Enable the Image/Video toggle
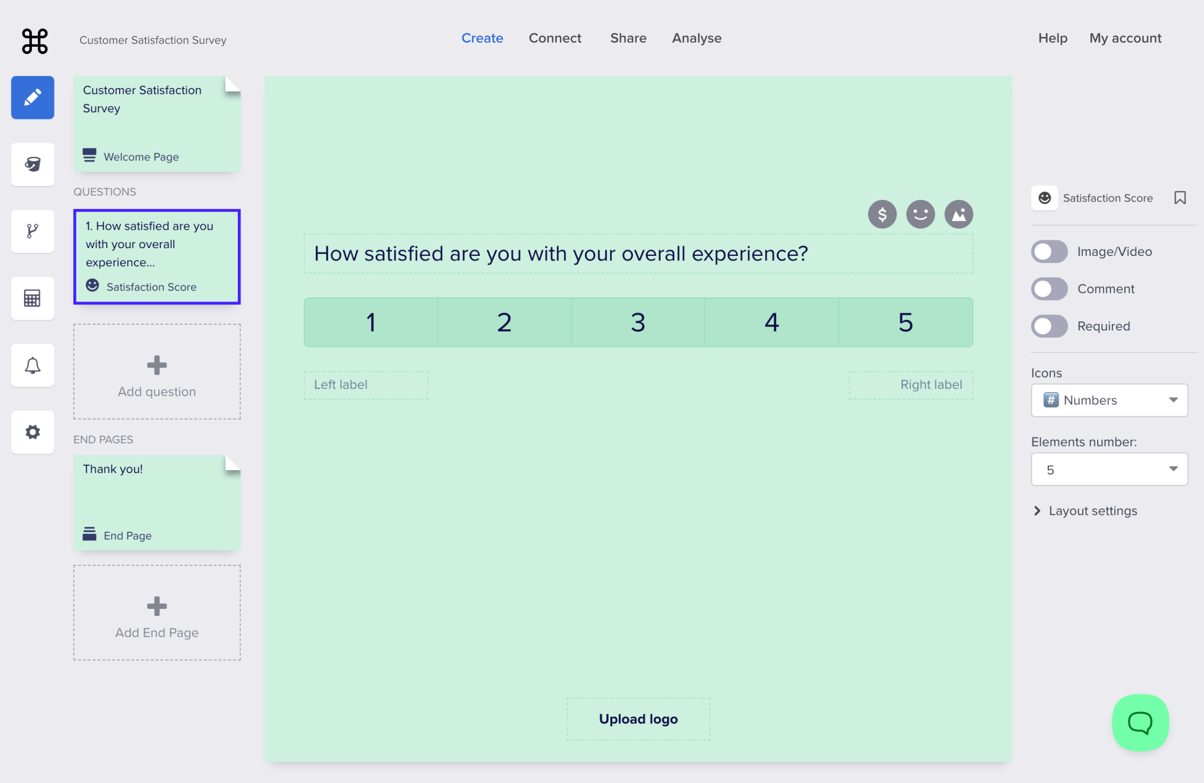This screenshot has height=783, width=1204. click(1049, 252)
